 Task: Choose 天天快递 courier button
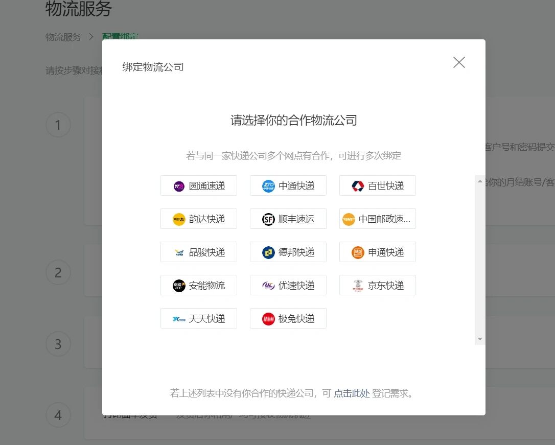tap(199, 318)
